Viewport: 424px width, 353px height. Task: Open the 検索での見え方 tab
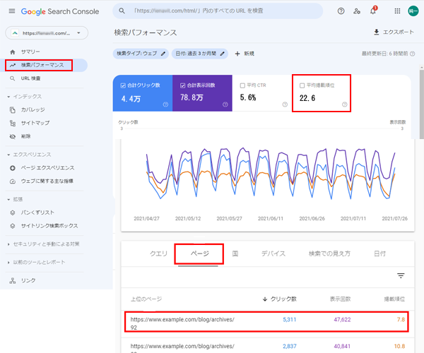tap(329, 253)
